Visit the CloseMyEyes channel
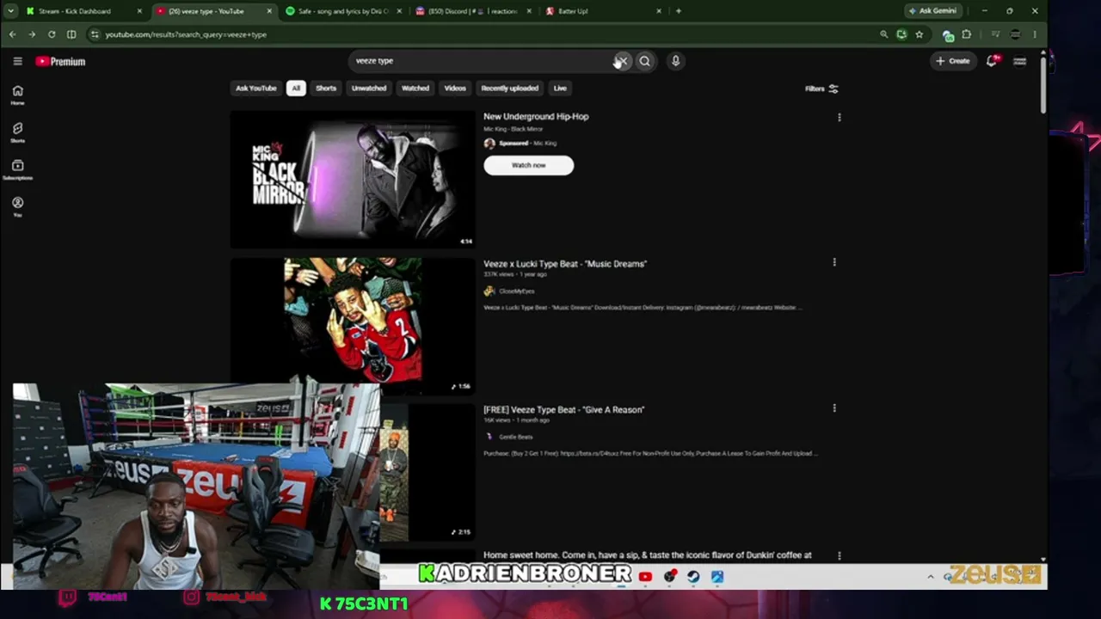 tap(515, 291)
